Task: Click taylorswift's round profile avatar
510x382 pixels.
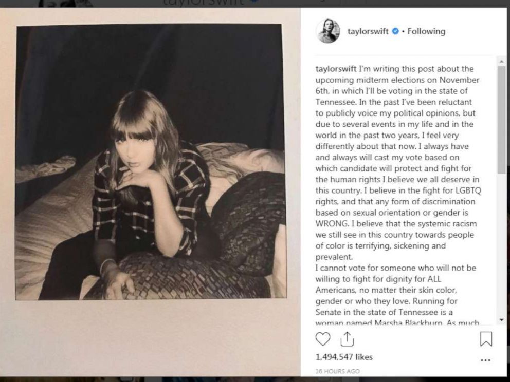Action: (327, 31)
